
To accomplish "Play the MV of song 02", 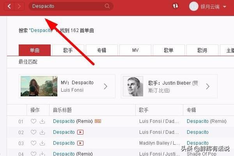I will coord(80,132).
